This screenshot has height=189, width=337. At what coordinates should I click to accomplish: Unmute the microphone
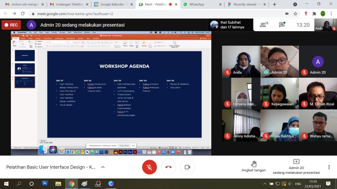[x=149, y=167]
